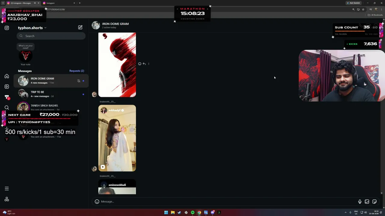Toggle muted bell on IRON DOME GRAM
Viewport: 385px width, 216px height.
[79, 81]
